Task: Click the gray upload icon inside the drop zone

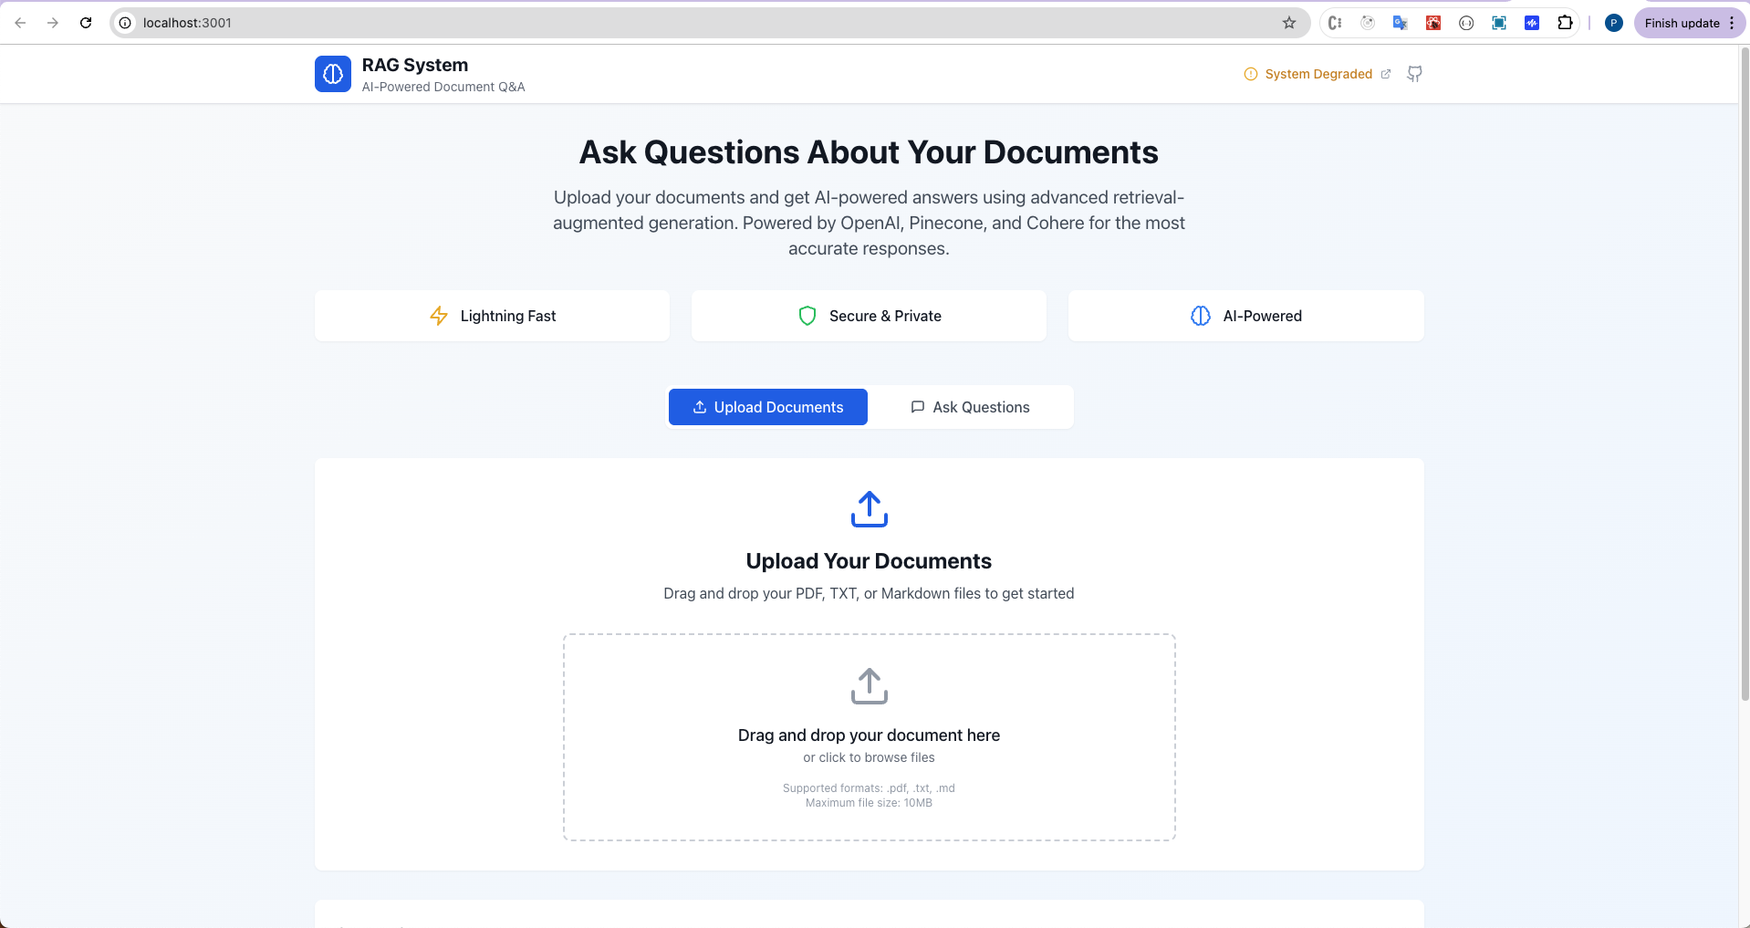Action: [870, 686]
